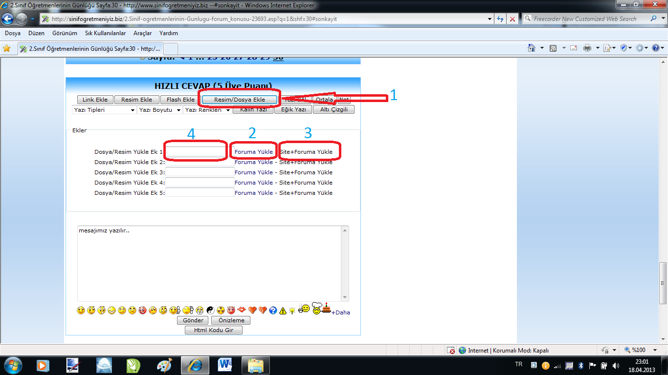Open the zoom level %100 dropdown

coord(655,350)
